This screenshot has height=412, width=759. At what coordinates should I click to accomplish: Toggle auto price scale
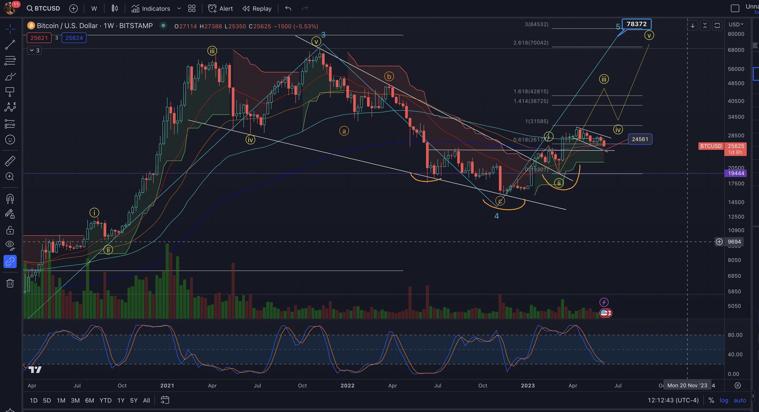tap(740, 400)
